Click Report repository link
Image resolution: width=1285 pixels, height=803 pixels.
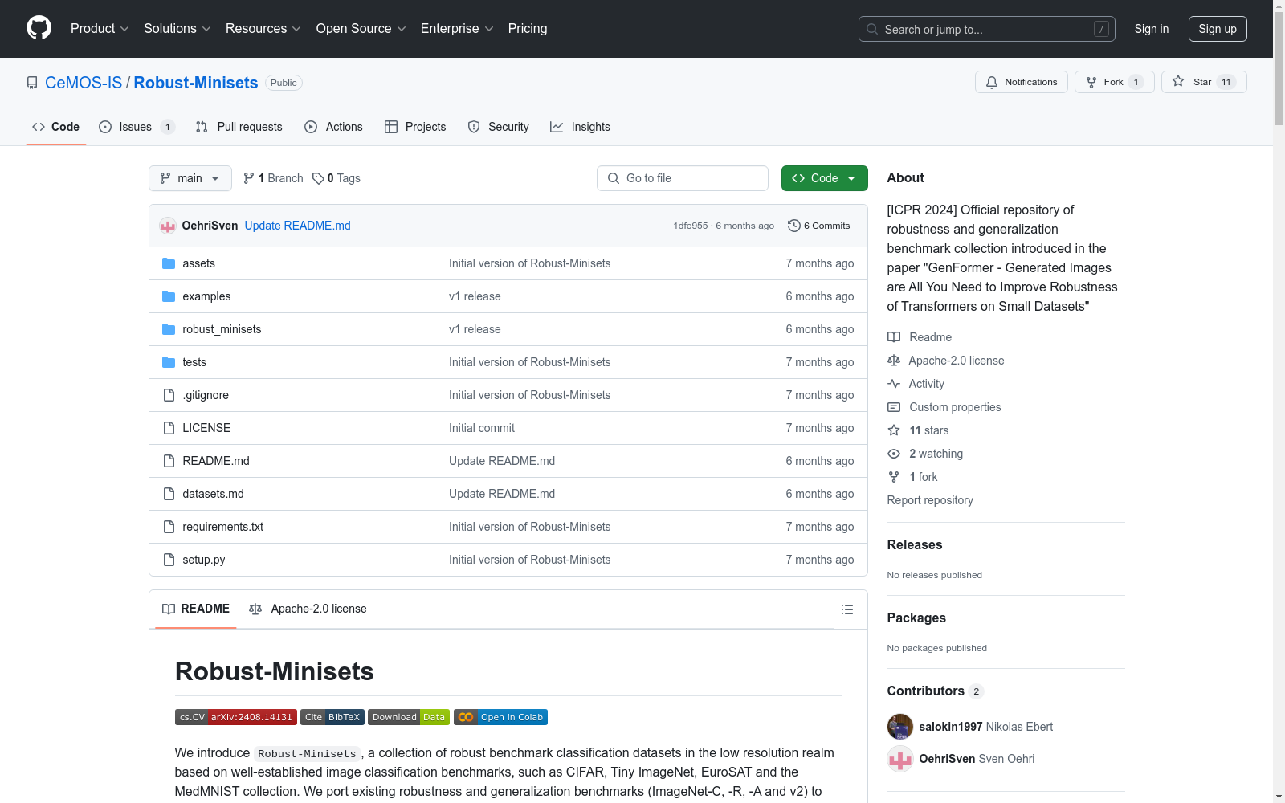(x=930, y=500)
